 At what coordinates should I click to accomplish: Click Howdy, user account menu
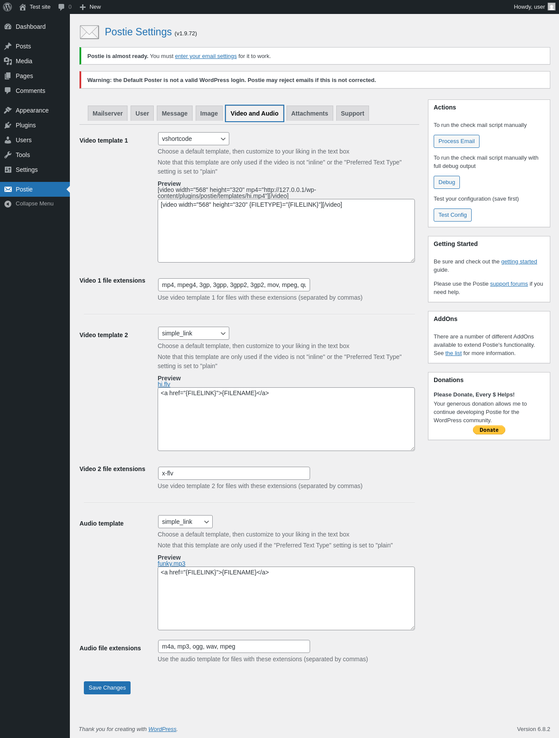tap(534, 7)
